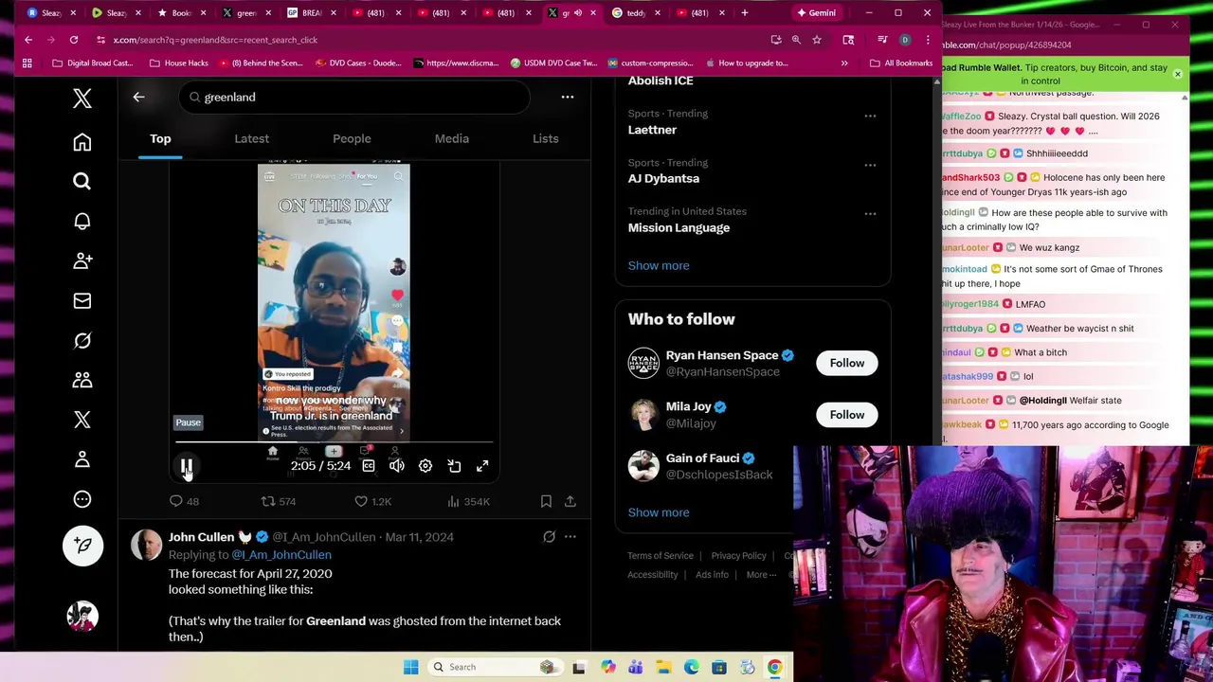Like the post with 1.2K likes
This screenshot has height=682, width=1213.
(x=372, y=501)
